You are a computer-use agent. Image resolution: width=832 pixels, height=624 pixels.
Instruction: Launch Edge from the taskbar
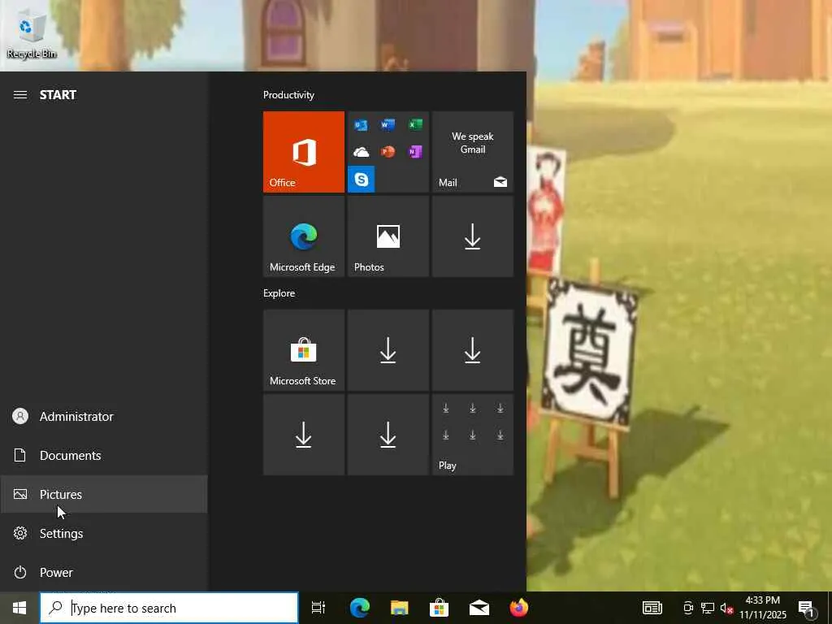(x=360, y=608)
